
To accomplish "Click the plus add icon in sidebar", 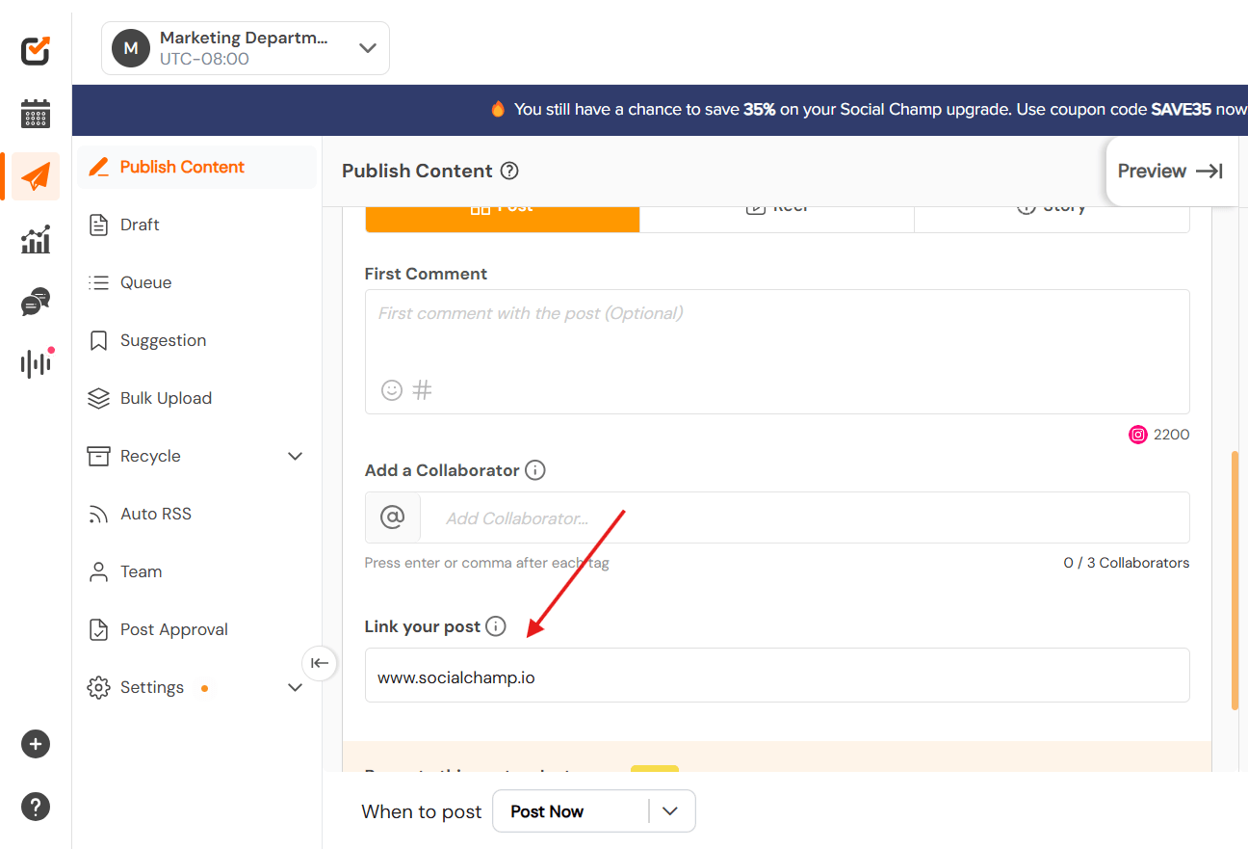I will pyautogui.click(x=36, y=744).
